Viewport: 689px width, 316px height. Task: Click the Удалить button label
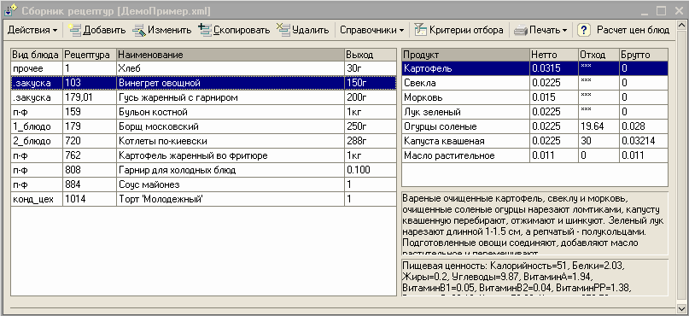[x=310, y=30]
